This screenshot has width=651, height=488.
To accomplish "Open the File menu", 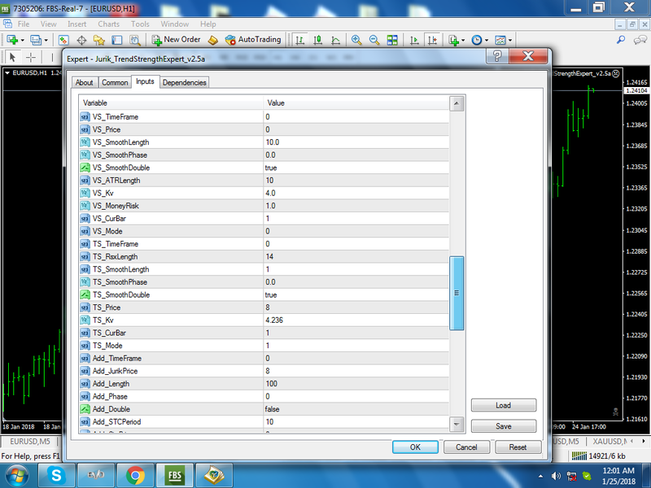I will click(x=24, y=24).
